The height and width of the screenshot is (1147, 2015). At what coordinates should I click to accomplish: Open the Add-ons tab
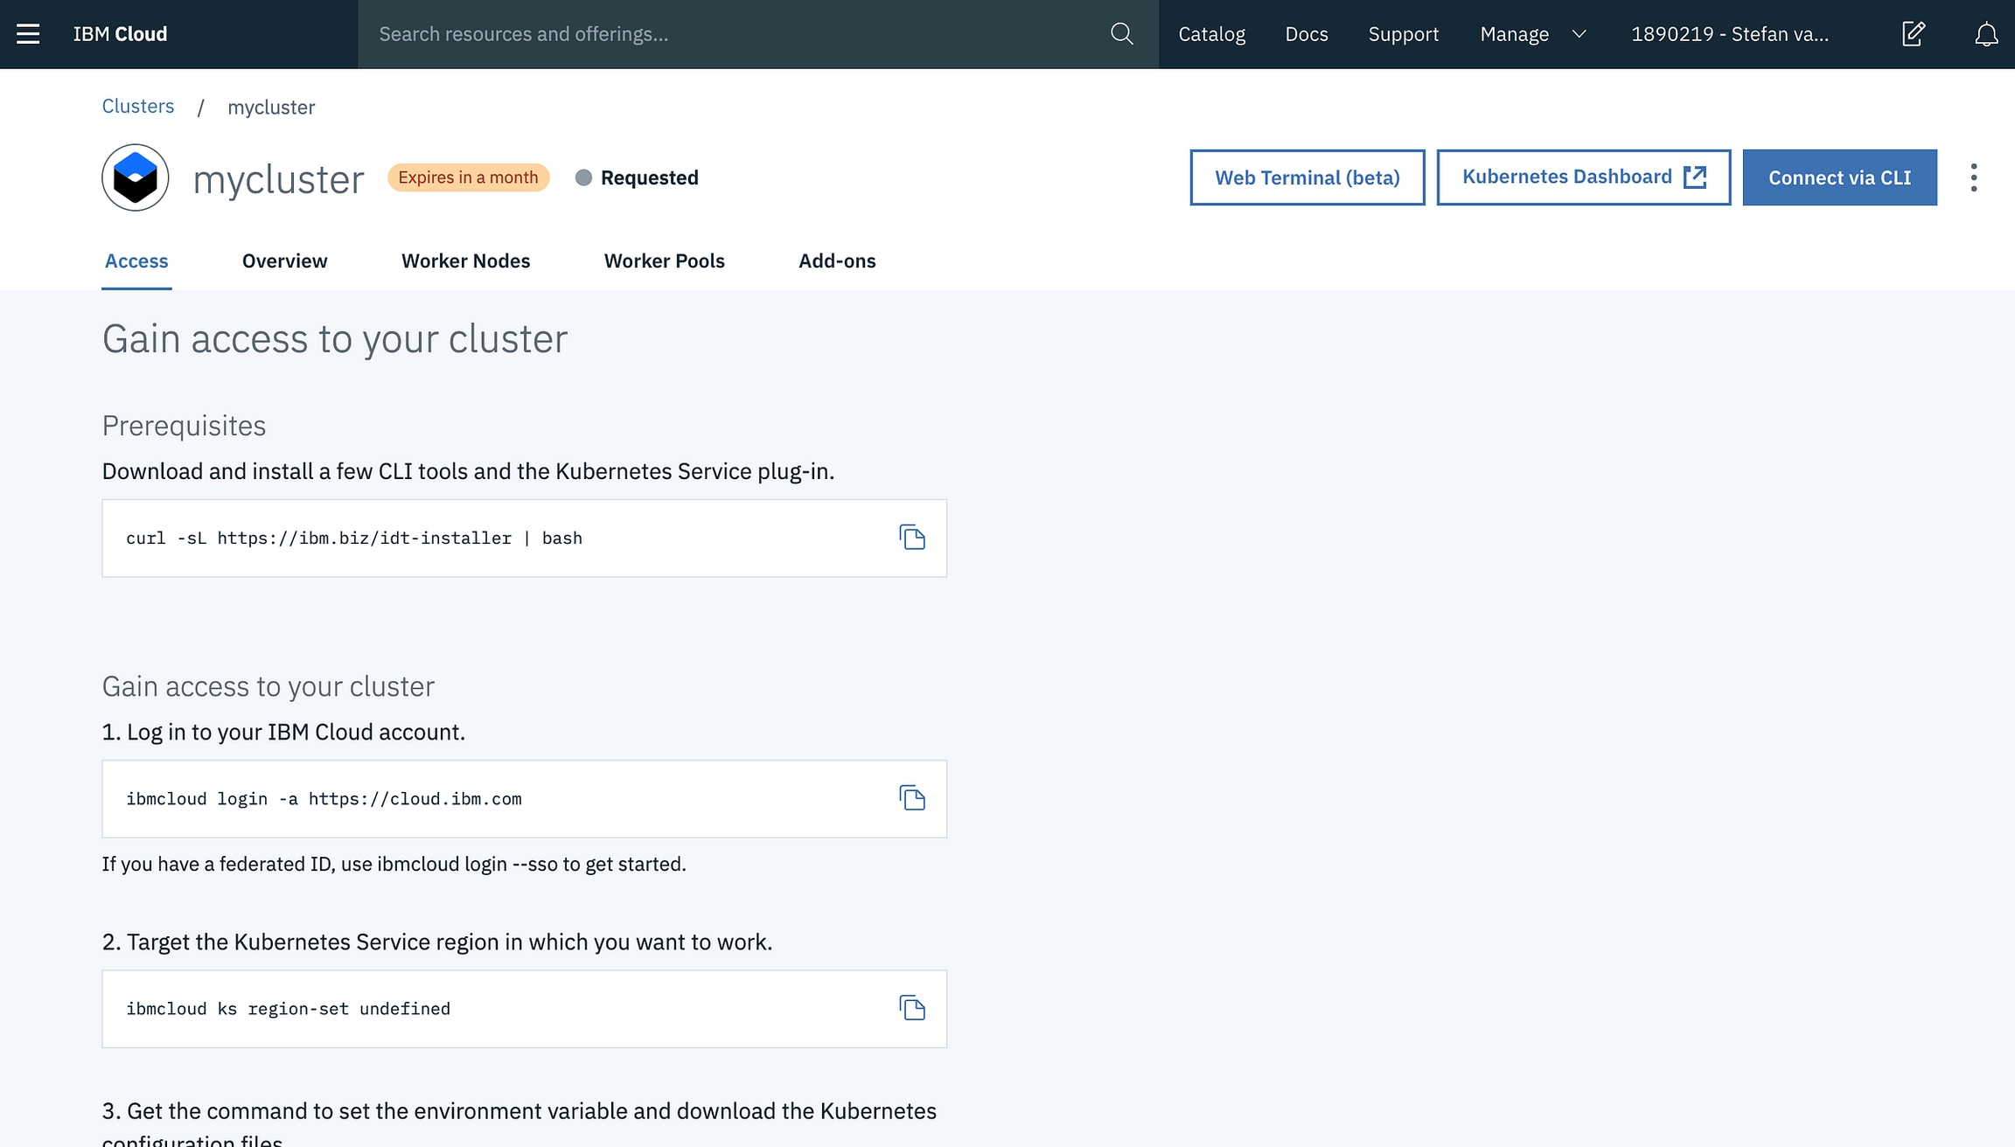tap(837, 261)
